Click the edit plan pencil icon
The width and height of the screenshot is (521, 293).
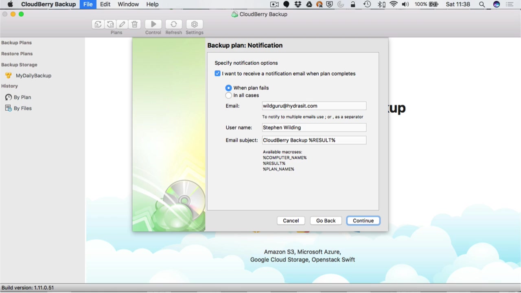pyautogui.click(x=122, y=24)
